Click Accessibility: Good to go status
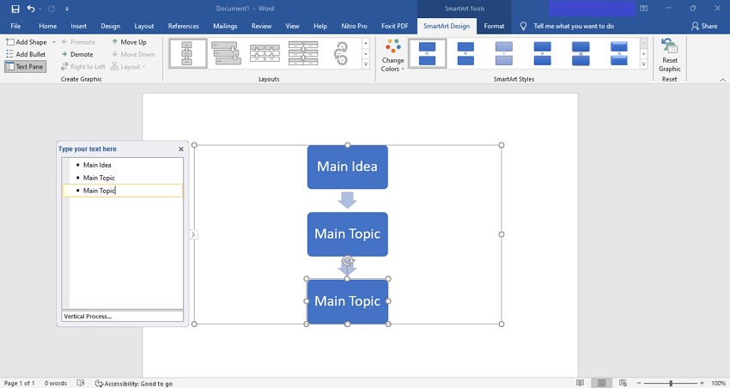Image resolution: width=730 pixels, height=388 pixels. [134, 384]
